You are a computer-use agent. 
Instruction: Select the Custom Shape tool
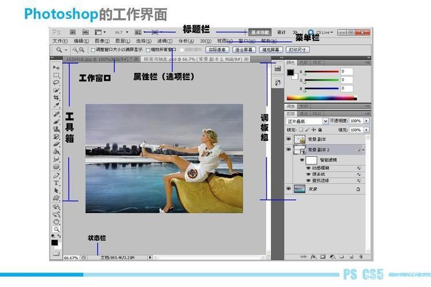pos(56,197)
